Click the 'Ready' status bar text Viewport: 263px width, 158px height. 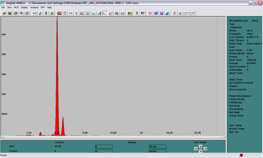click(4, 155)
